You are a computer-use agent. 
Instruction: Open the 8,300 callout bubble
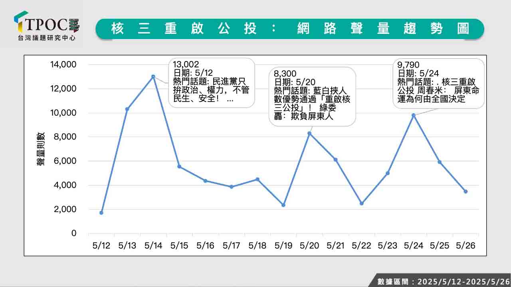(x=312, y=96)
